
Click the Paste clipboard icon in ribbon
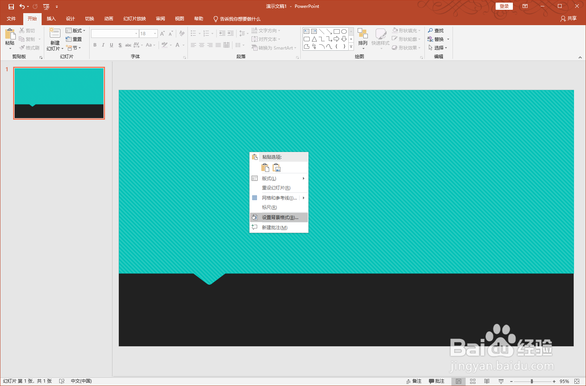[10, 34]
